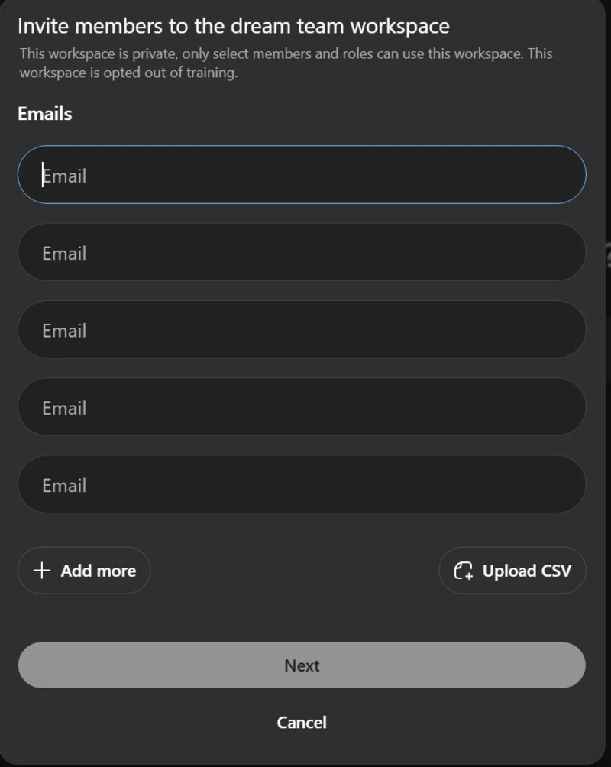Click the plus icon beside Add more

click(42, 571)
